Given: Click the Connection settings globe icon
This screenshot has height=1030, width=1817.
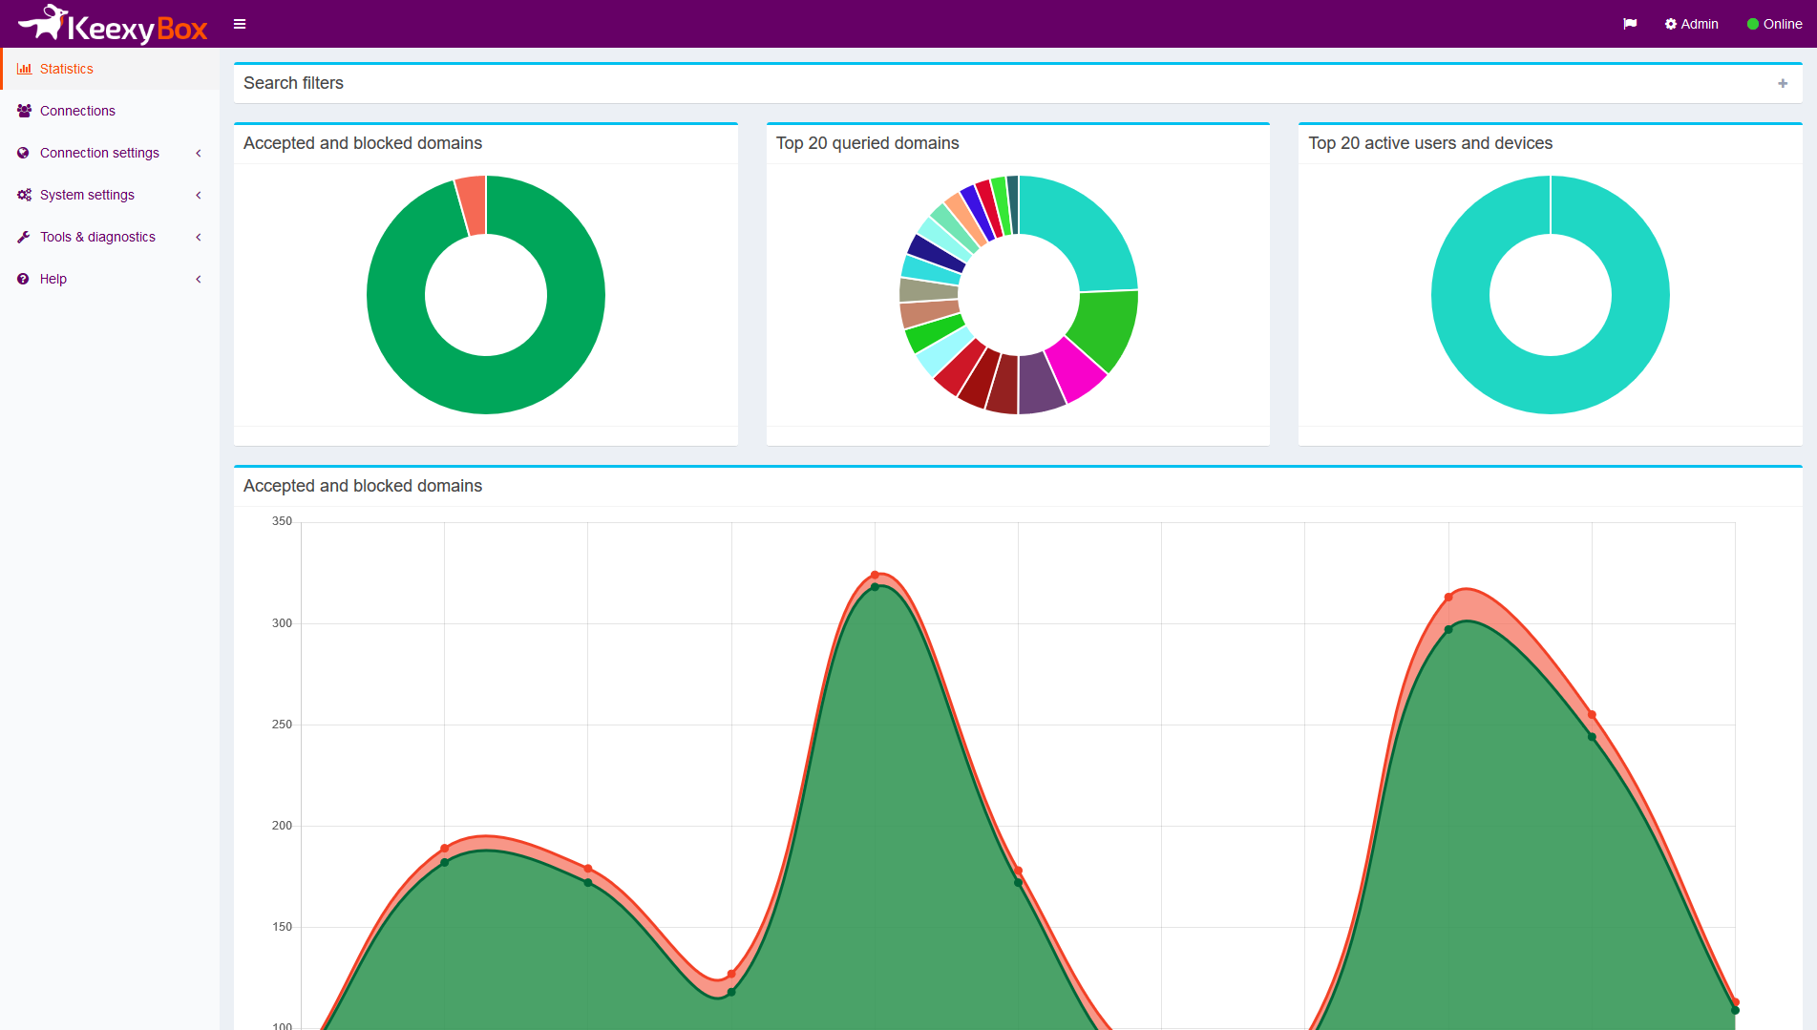Looking at the screenshot, I should 23,153.
